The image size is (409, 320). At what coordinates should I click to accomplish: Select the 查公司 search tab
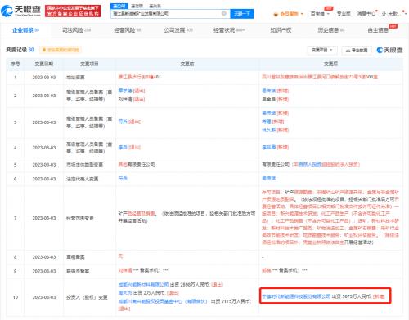pos(119,6)
